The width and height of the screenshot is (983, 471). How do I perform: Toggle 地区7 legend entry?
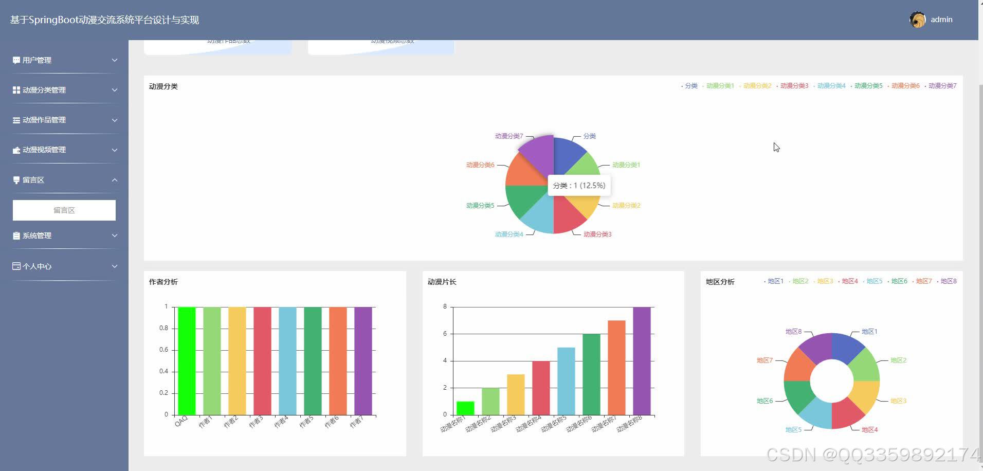pos(922,281)
